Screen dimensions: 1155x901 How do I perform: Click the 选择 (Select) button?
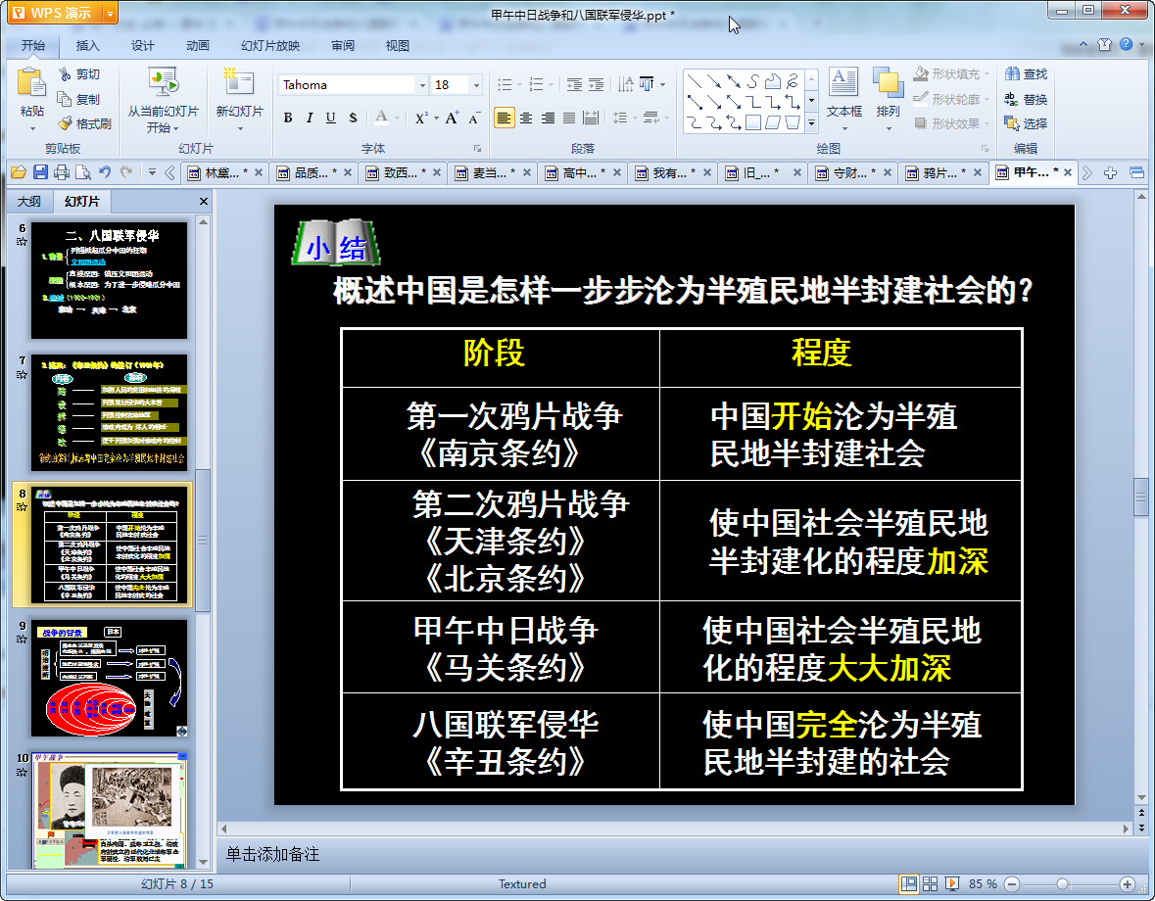pyautogui.click(x=1026, y=123)
